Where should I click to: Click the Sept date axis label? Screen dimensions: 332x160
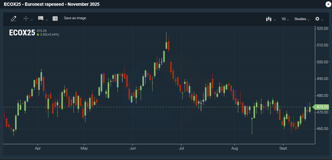(283, 148)
